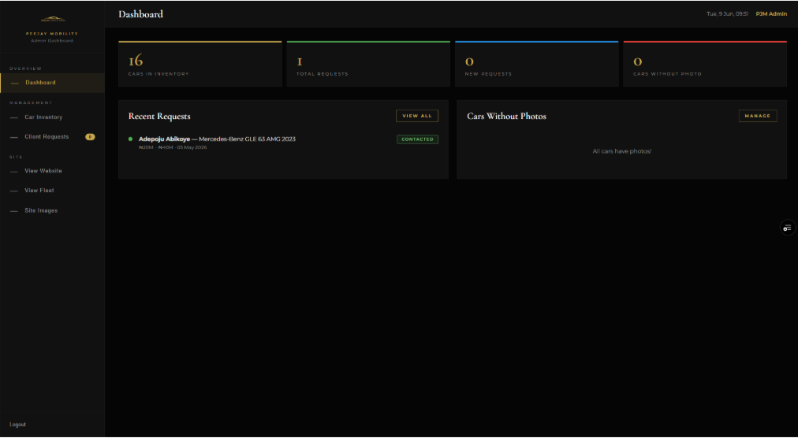Select the Cars in Inventory stat card

[x=200, y=64]
